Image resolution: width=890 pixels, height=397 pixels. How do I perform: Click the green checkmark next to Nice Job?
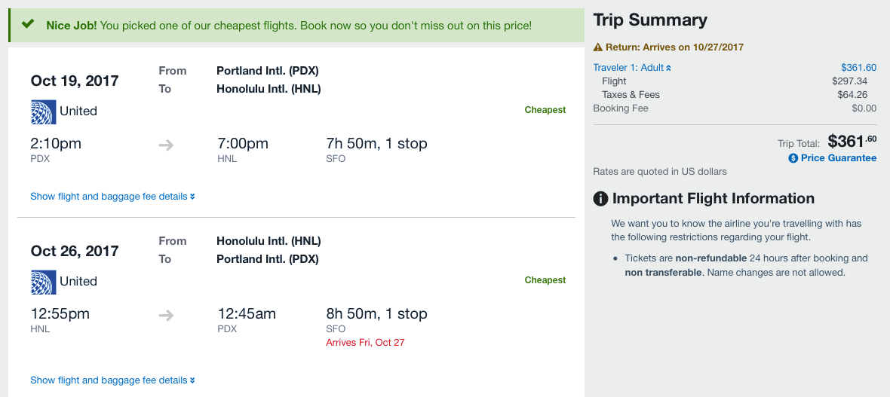[28, 24]
